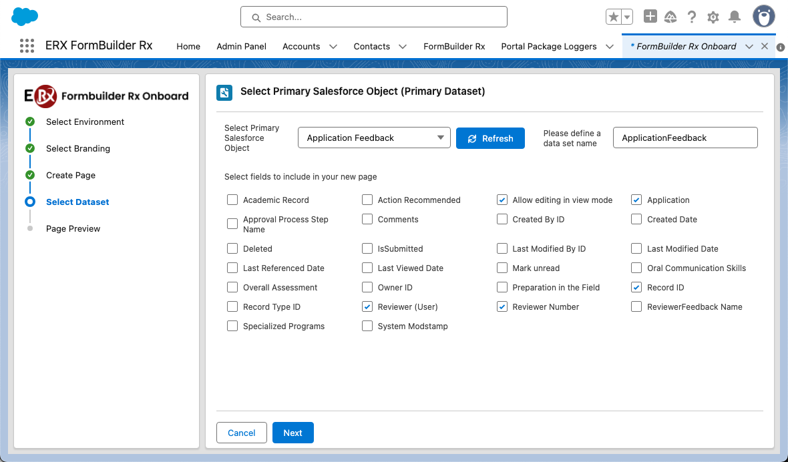
Task: Check the Academic Record checkbox
Action: pos(232,200)
